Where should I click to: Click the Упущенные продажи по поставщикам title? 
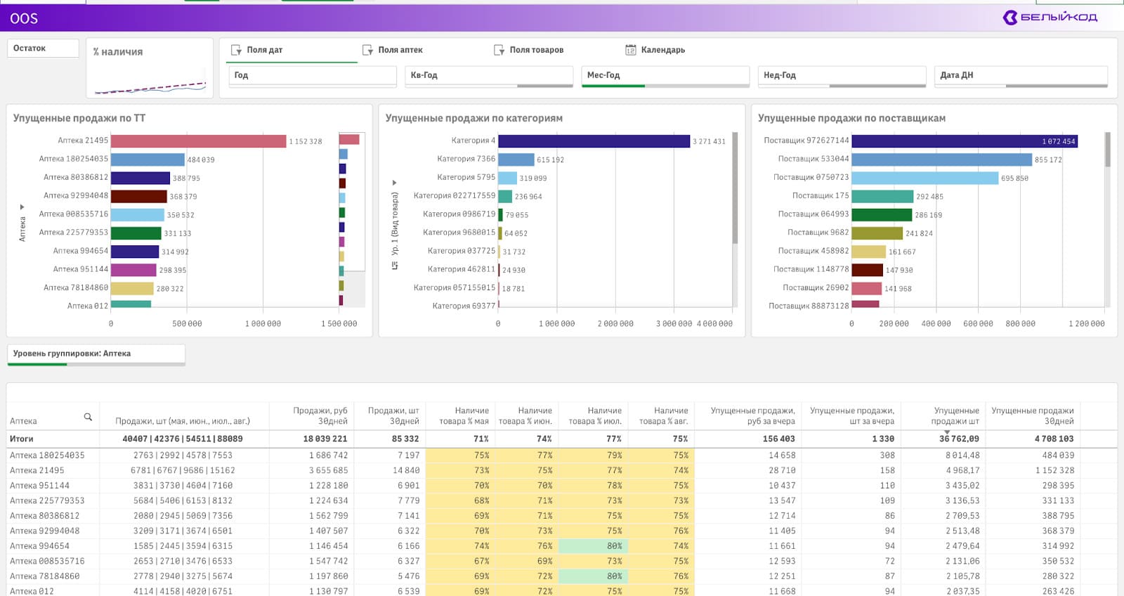[x=851, y=118]
